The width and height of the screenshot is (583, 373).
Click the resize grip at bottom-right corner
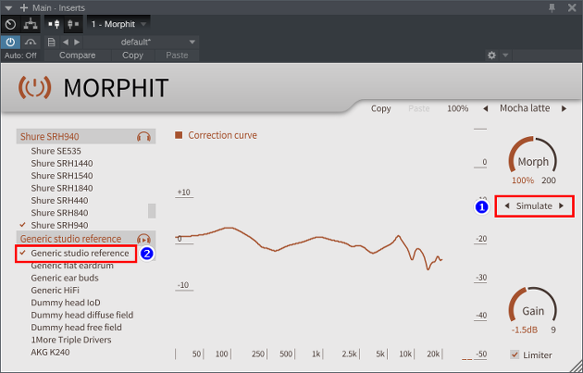pos(577,367)
